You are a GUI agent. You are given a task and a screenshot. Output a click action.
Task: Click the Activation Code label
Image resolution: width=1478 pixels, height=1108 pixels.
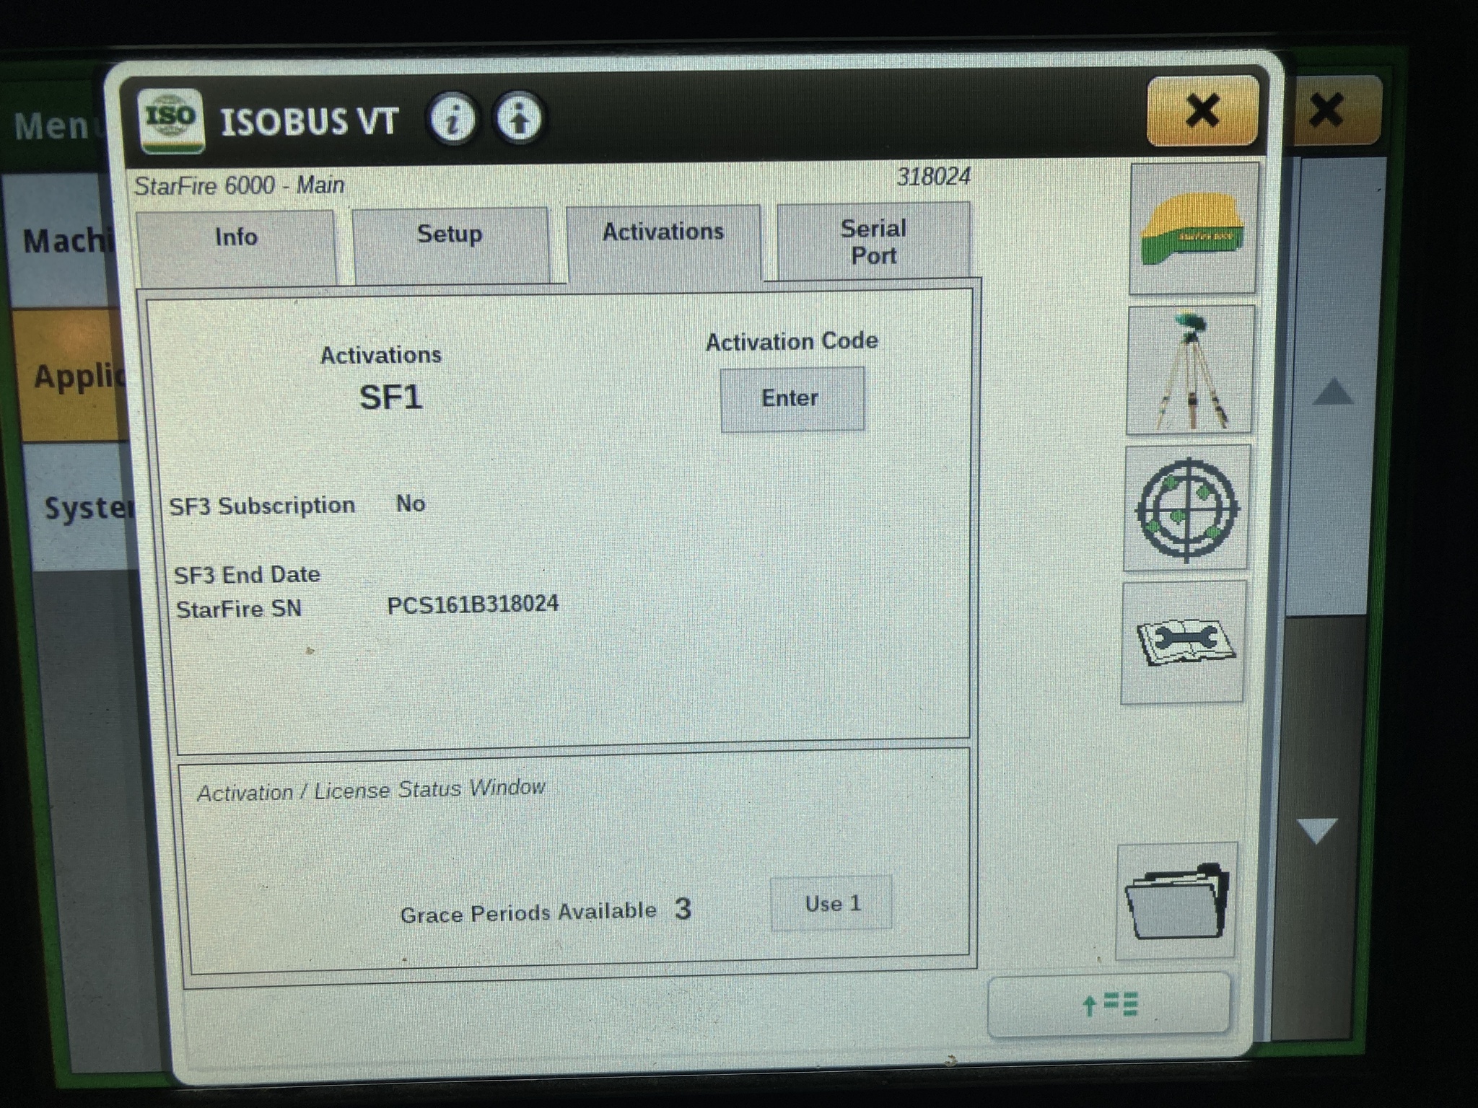(792, 341)
